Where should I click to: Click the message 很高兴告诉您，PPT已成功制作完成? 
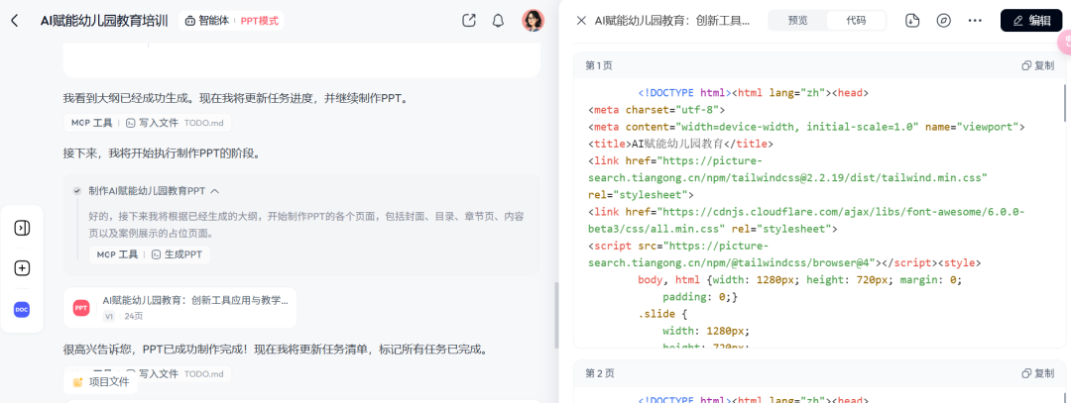277,350
